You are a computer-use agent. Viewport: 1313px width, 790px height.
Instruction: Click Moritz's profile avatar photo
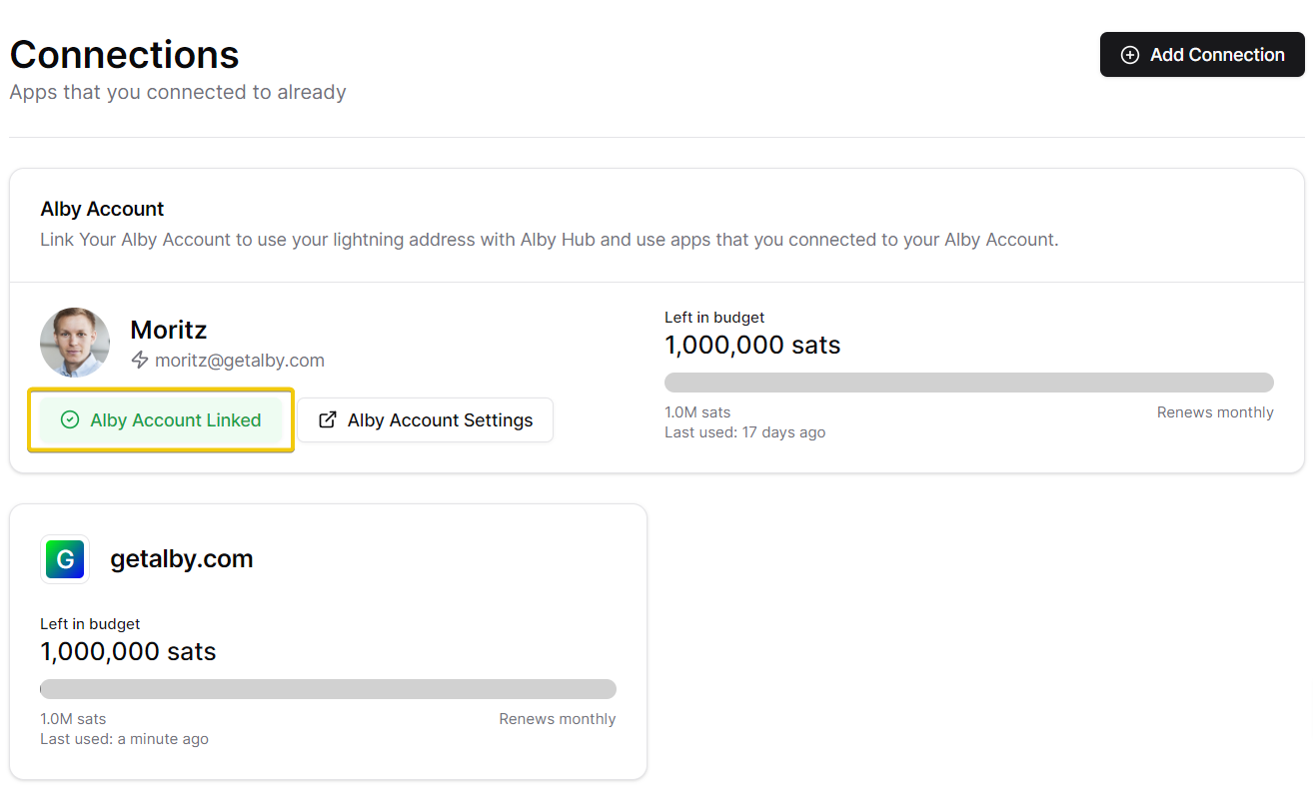click(75, 343)
